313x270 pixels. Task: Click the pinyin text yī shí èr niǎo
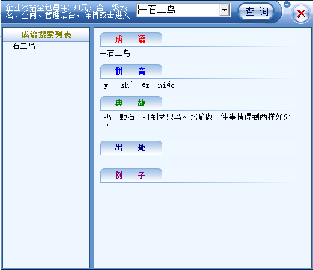(x=139, y=85)
